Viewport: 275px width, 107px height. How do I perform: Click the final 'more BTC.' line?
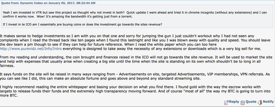9,96
